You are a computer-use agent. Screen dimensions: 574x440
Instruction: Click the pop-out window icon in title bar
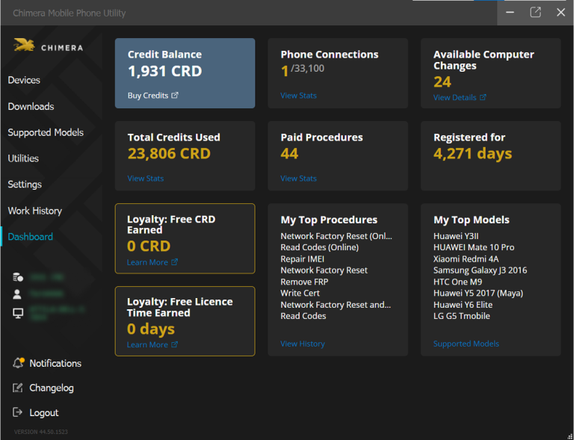click(535, 13)
